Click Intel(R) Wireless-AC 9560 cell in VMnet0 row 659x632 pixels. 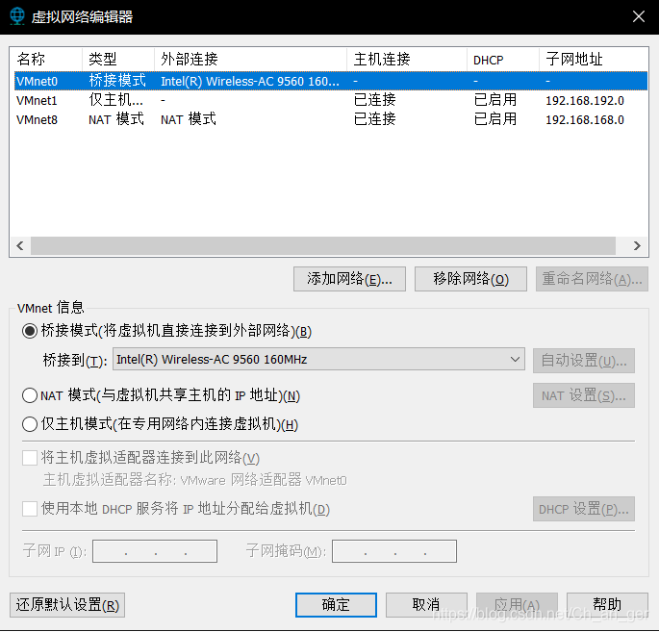click(x=250, y=81)
